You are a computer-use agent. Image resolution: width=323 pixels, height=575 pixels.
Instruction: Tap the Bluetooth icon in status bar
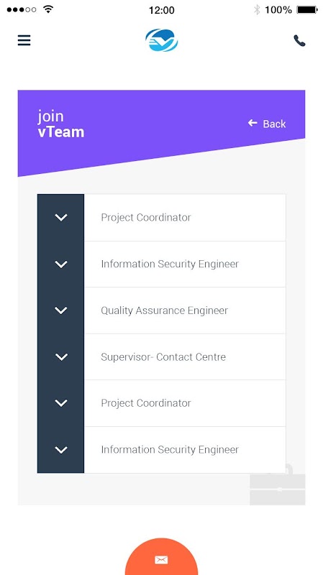257,9
